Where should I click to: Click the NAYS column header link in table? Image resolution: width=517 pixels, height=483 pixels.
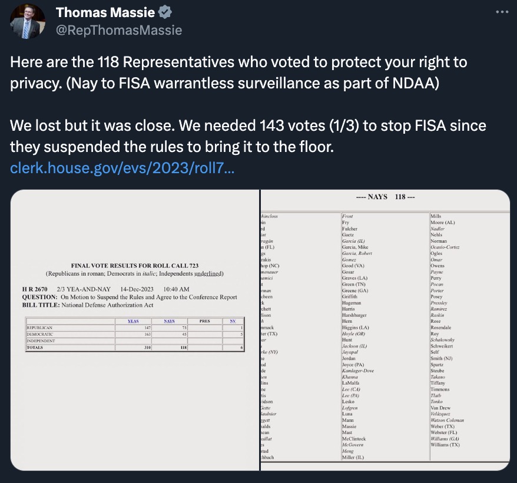(169, 321)
